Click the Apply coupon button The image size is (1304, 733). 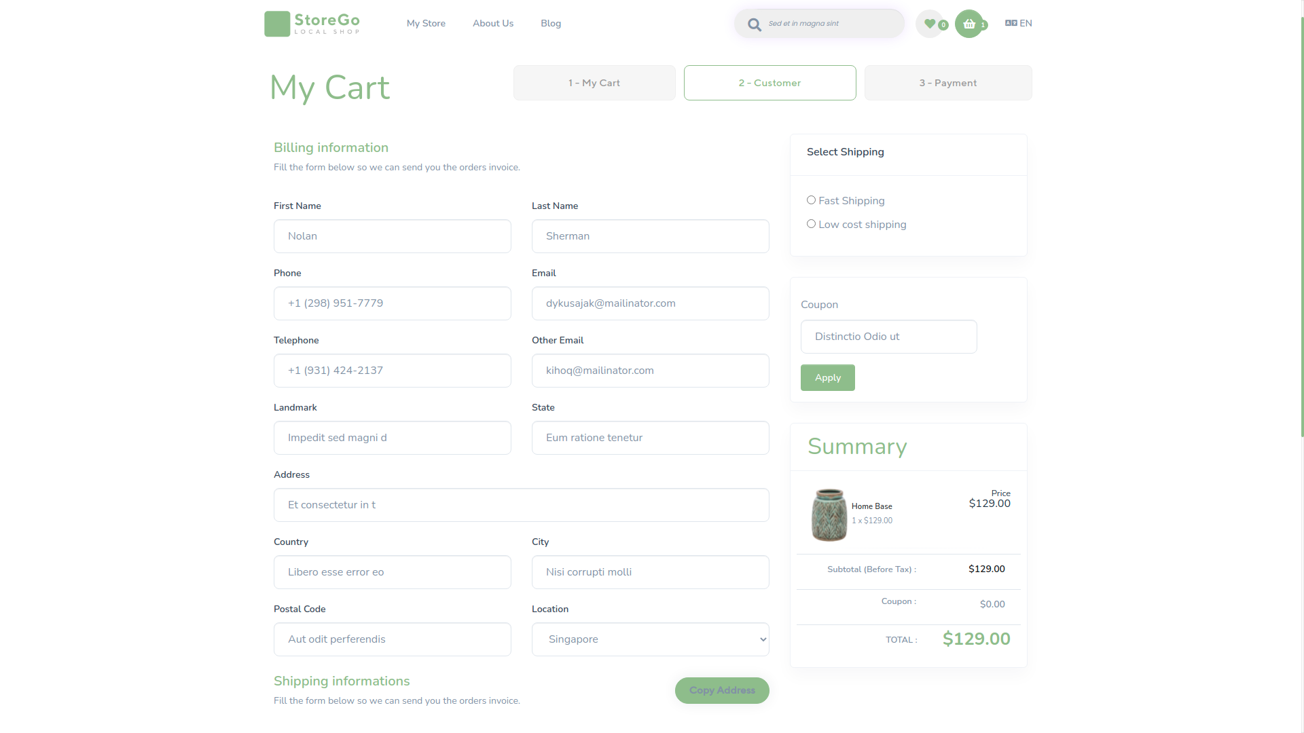(x=827, y=378)
